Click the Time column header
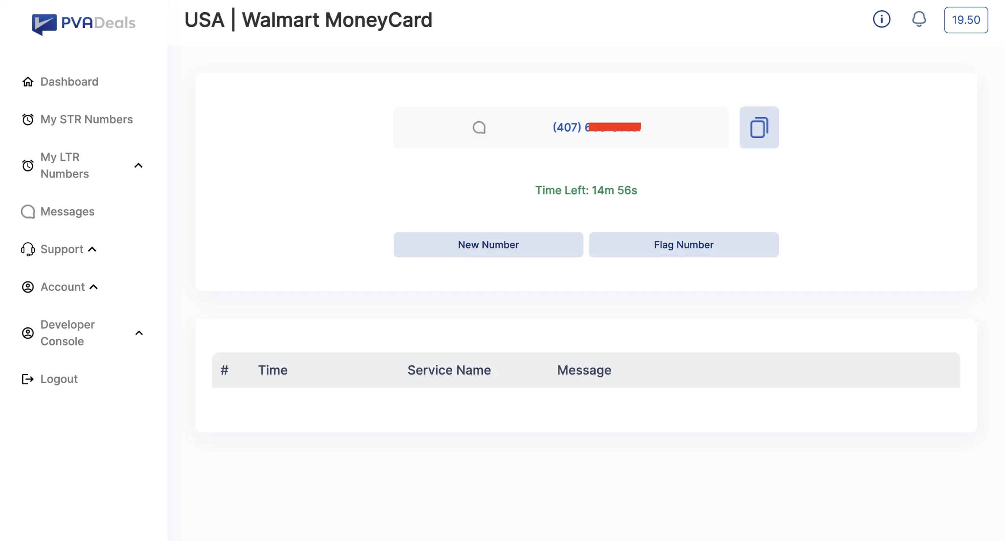 (272, 370)
